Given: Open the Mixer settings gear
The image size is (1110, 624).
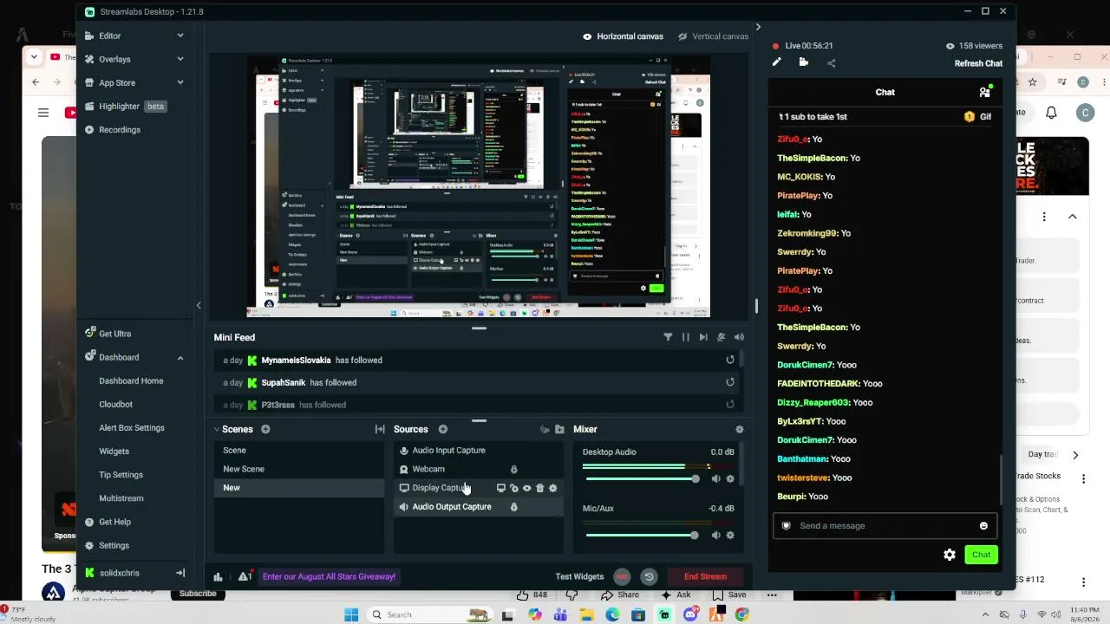Looking at the screenshot, I should point(739,429).
